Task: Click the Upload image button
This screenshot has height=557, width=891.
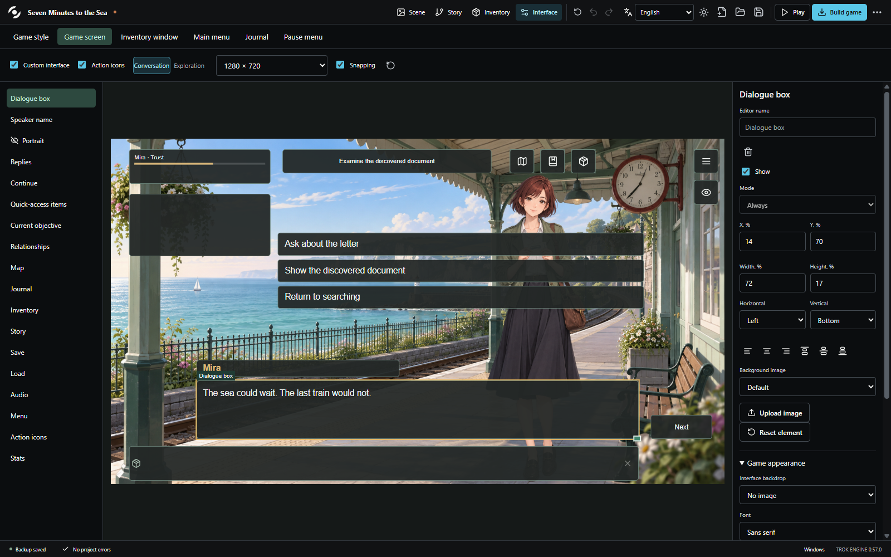Action: [x=775, y=413]
